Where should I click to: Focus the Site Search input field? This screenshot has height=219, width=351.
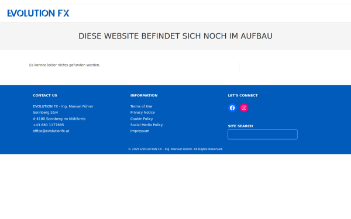[x=263, y=134]
